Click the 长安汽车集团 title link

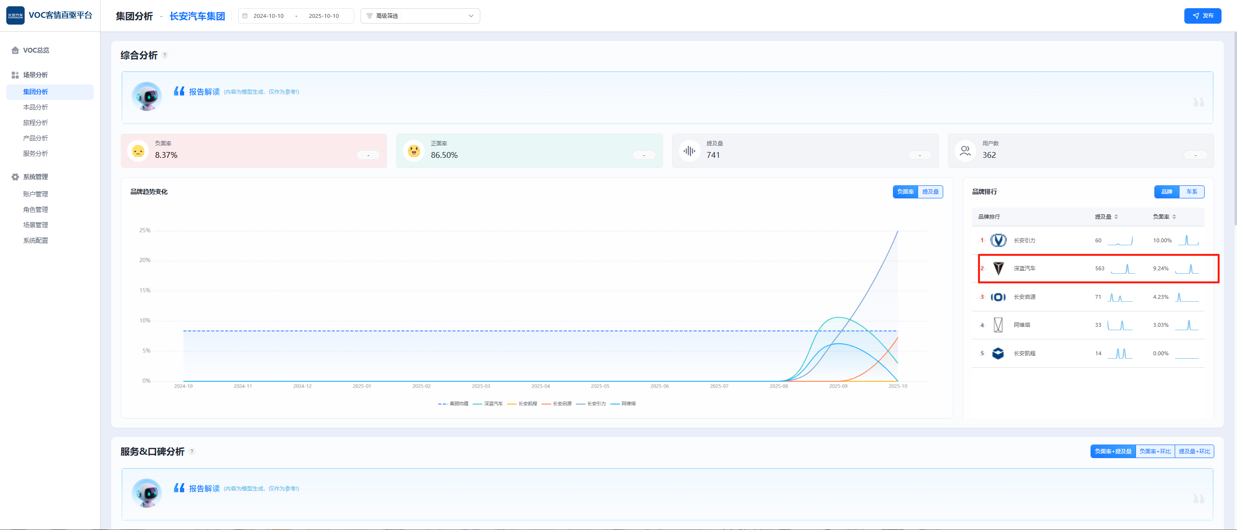point(197,16)
